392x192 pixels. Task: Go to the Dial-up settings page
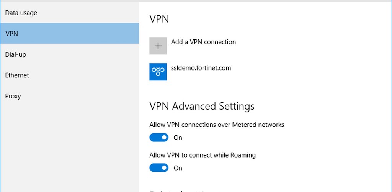[x=16, y=54]
